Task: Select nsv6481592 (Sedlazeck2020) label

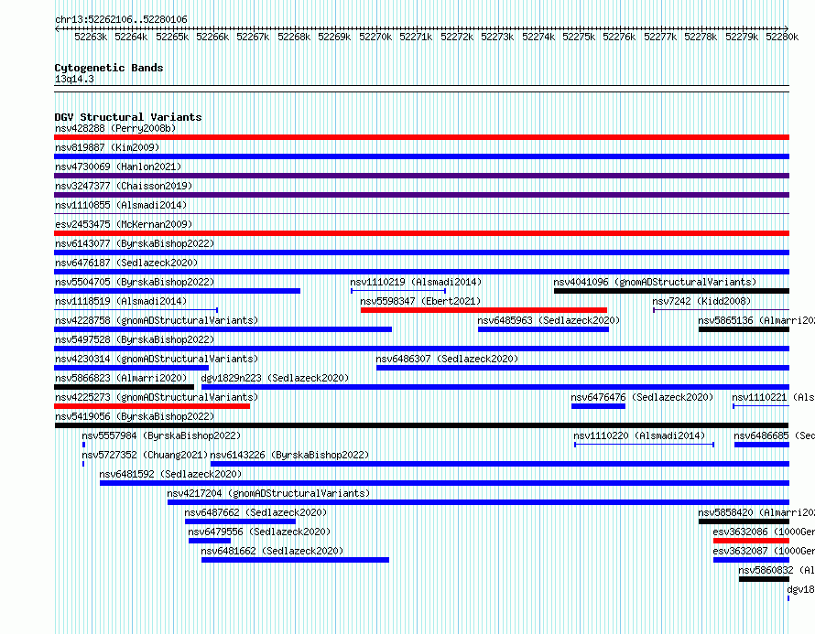Action: click(x=170, y=474)
